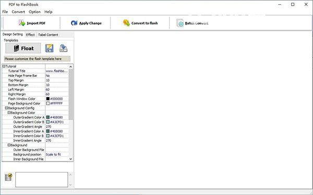Click the property list scrollbar thumb

(71, 95)
